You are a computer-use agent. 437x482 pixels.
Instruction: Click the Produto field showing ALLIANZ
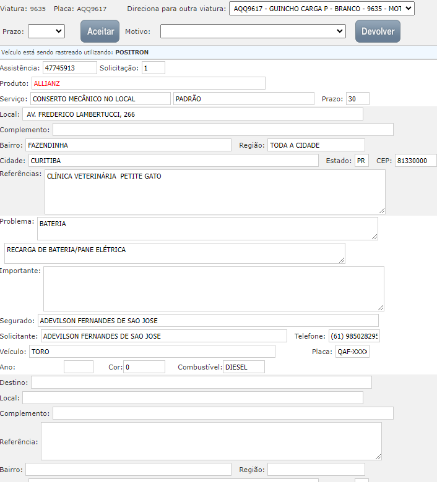coord(148,83)
